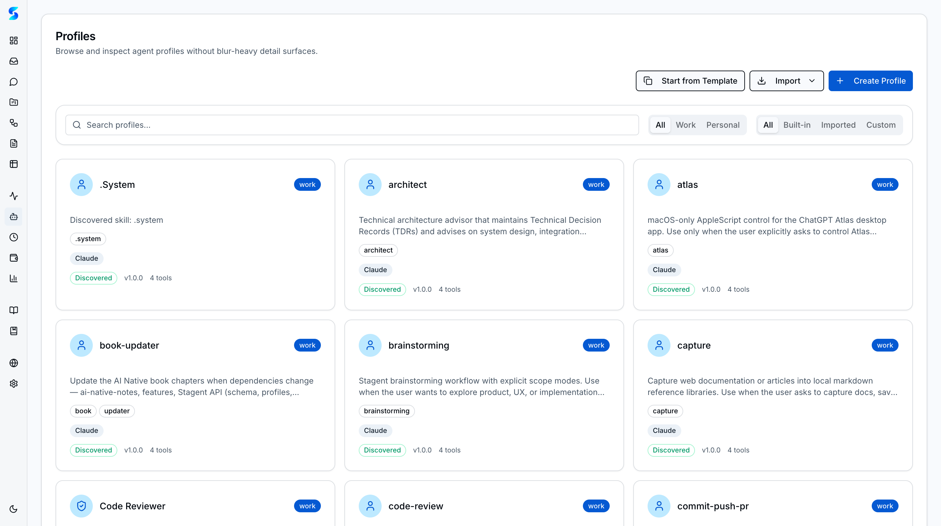Click the bar chart analytics icon

[13, 278]
